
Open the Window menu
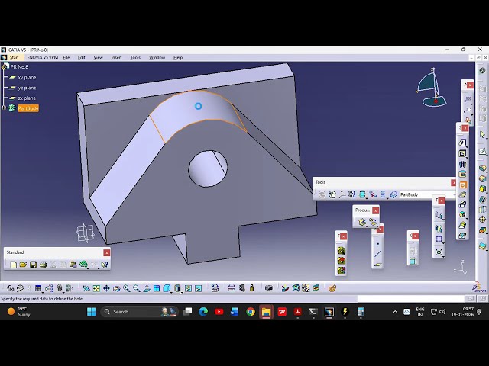157,58
